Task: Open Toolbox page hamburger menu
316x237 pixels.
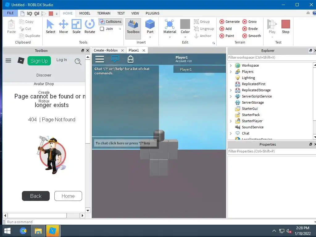Action: (x=8, y=60)
